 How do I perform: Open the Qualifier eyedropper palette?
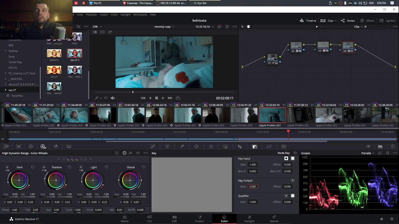click(182, 147)
